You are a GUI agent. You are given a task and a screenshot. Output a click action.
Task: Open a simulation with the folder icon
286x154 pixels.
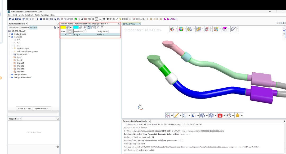pos(13,19)
